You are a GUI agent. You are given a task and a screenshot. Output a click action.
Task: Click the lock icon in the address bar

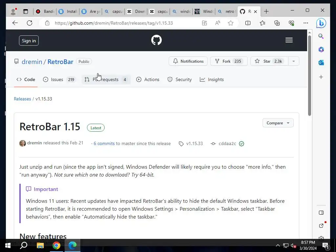47,23
